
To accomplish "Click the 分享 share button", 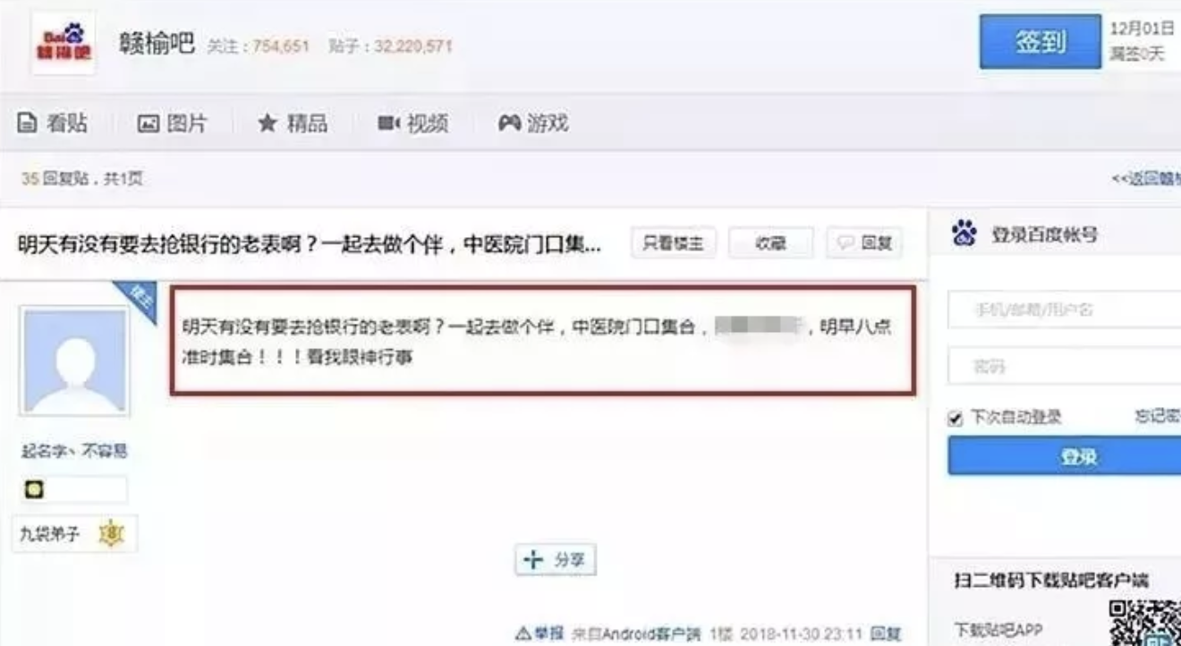I will [556, 559].
